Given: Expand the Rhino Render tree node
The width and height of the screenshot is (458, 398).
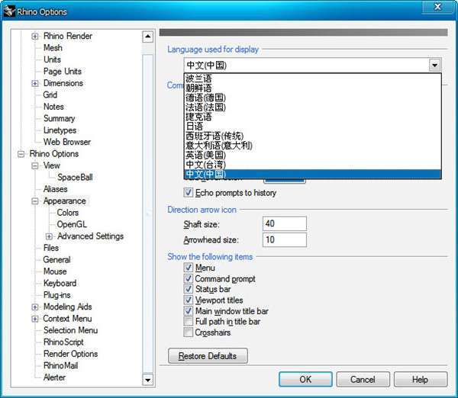Looking at the screenshot, I should coord(35,36).
